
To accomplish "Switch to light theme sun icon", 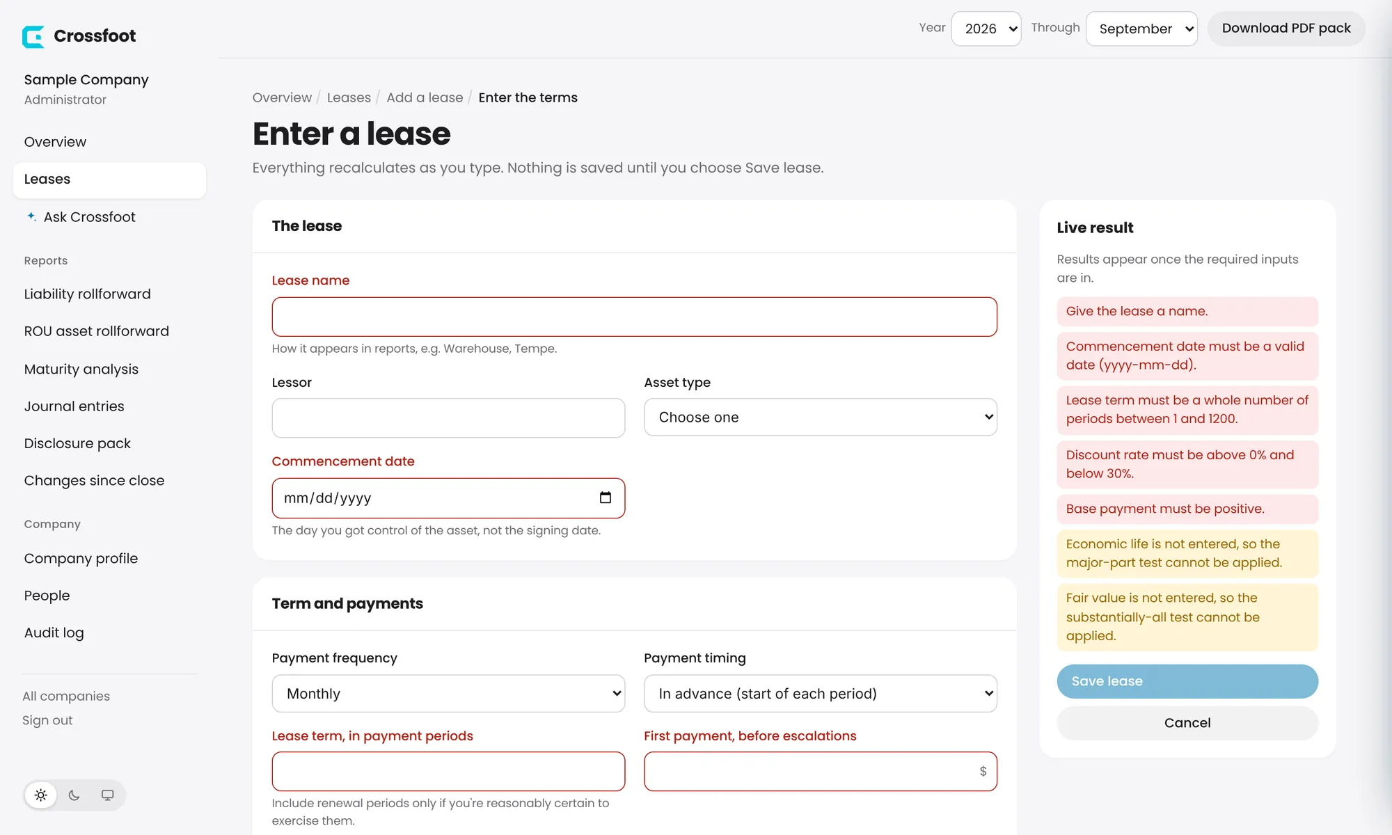I will (41, 795).
